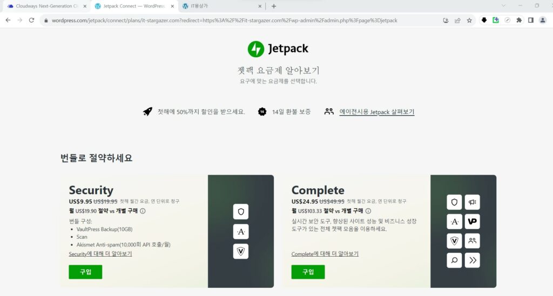Click the install/download icon in address bar
The height and width of the screenshot is (296, 553).
click(446, 20)
